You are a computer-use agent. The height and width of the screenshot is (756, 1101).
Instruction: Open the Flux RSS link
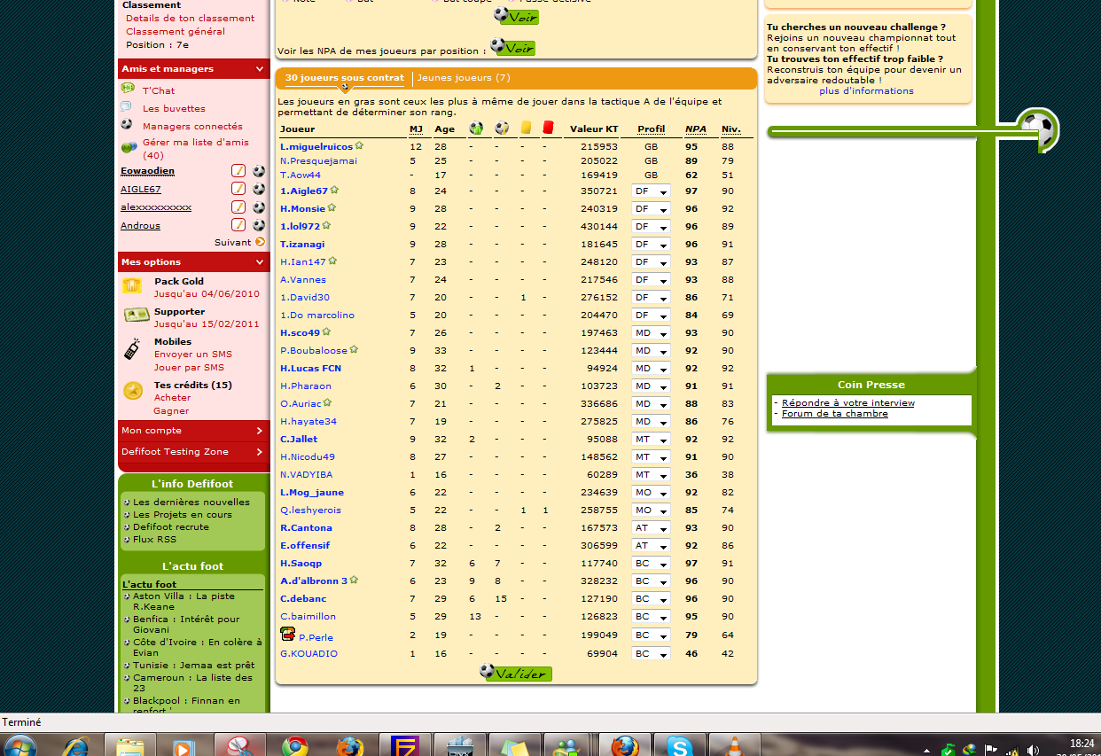tap(154, 539)
